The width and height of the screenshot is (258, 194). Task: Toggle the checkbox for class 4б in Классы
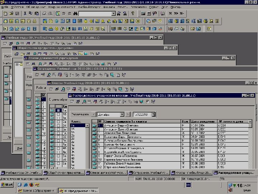pyautogui.click(x=58, y=148)
